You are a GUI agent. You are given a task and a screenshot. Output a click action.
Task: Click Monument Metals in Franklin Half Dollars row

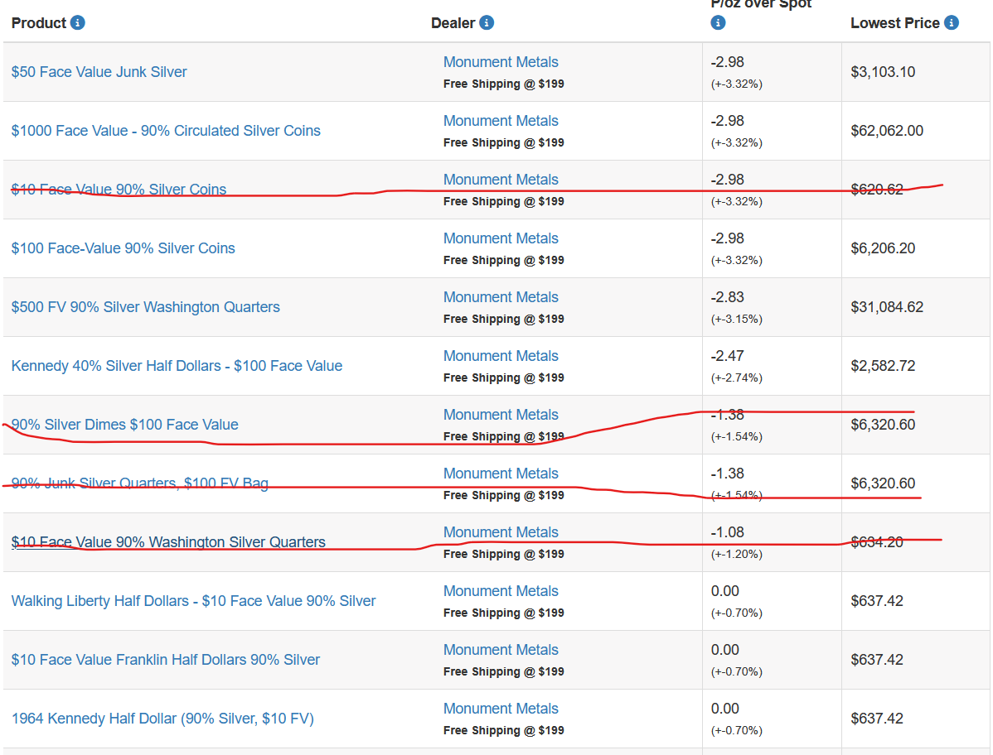[501, 650]
